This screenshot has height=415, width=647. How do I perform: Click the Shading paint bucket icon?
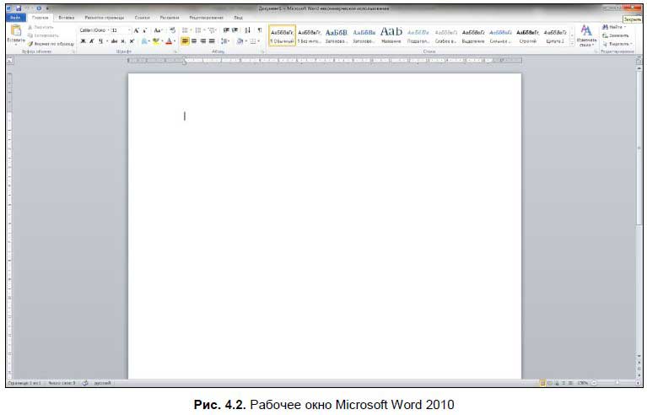pyautogui.click(x=240, y=41)
